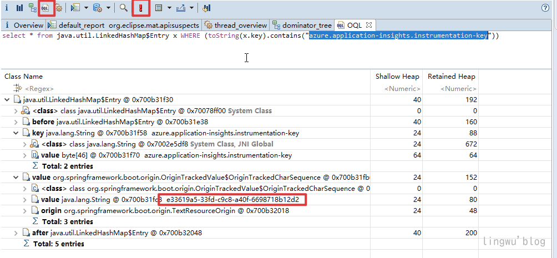This screenshot has width=557, height=258.
Task: Expand the class LinkedHashMap$Entry System Class row
Action: 16,111
